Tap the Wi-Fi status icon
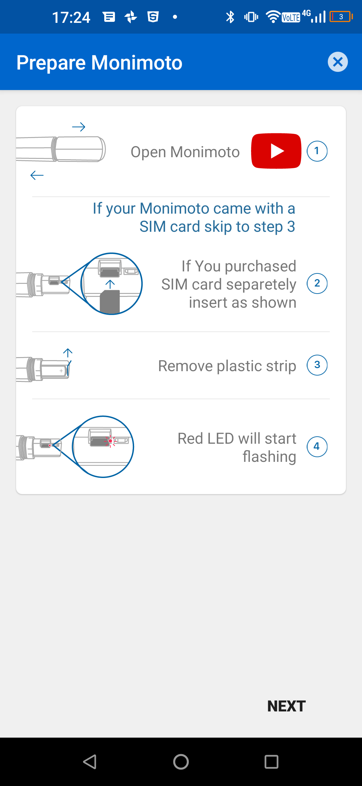The height and width of the screenshot is (786, 362). 273,17
